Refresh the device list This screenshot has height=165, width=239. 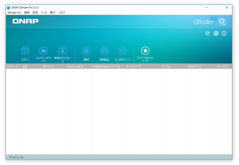(x=208, y=33)
